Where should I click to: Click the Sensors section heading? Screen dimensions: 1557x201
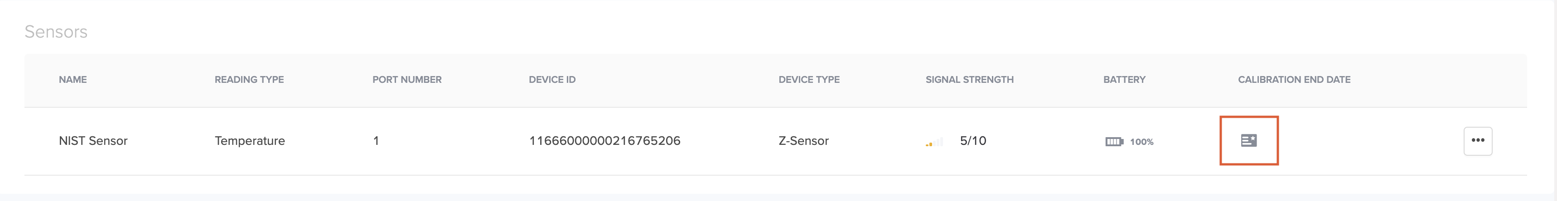[x=56, y=31]
